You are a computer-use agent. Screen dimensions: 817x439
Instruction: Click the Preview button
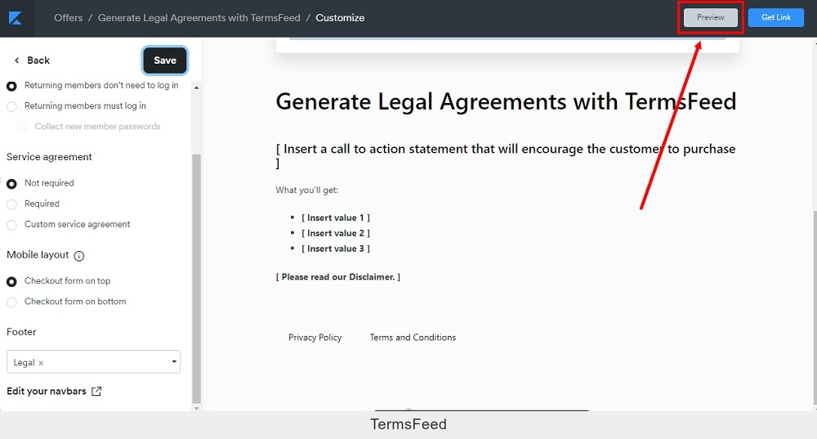711,17
